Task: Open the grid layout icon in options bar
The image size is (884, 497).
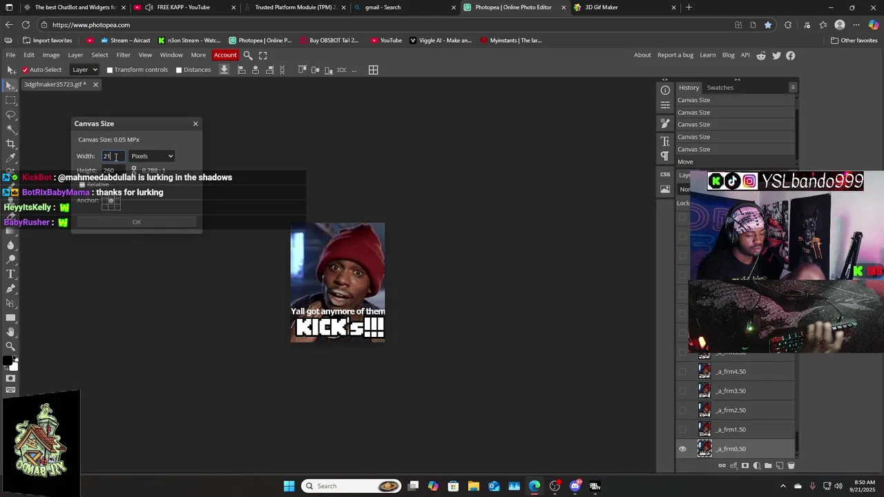Action: tap(373, 70)
